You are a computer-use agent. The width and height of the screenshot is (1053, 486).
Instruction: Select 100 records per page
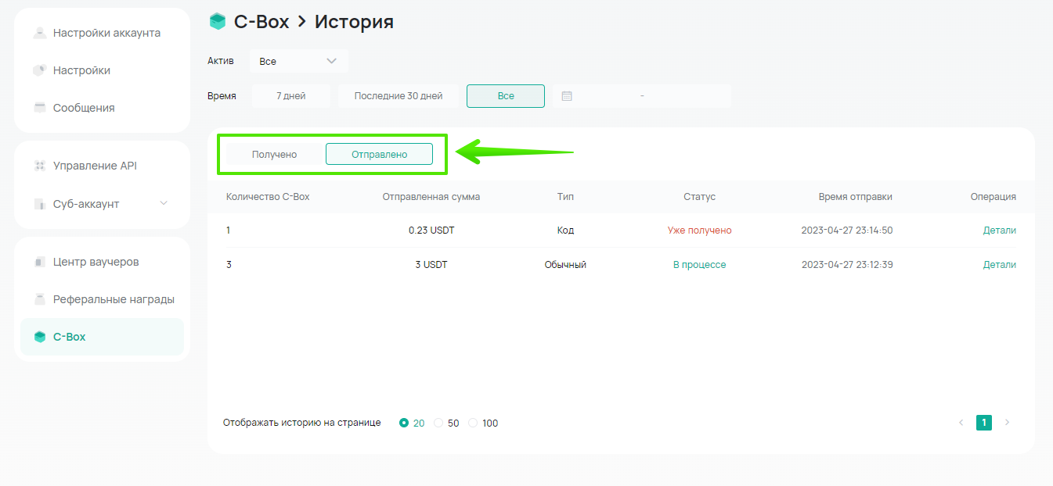click(x=473, y=423)
